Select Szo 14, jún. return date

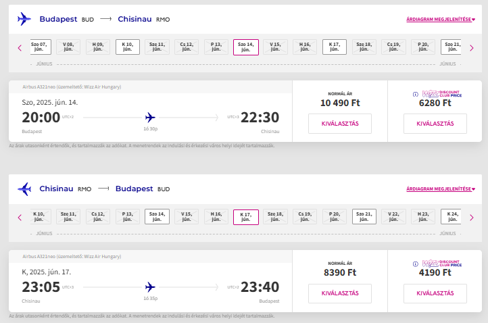coord(157,217)
